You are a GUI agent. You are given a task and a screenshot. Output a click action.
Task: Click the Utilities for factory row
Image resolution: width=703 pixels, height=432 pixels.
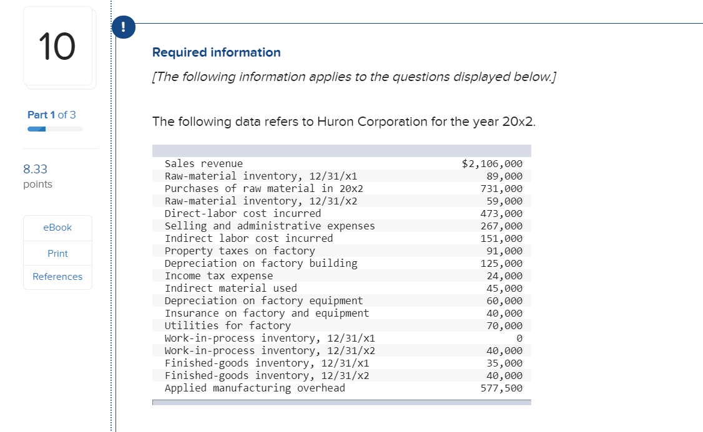point(342,326)
